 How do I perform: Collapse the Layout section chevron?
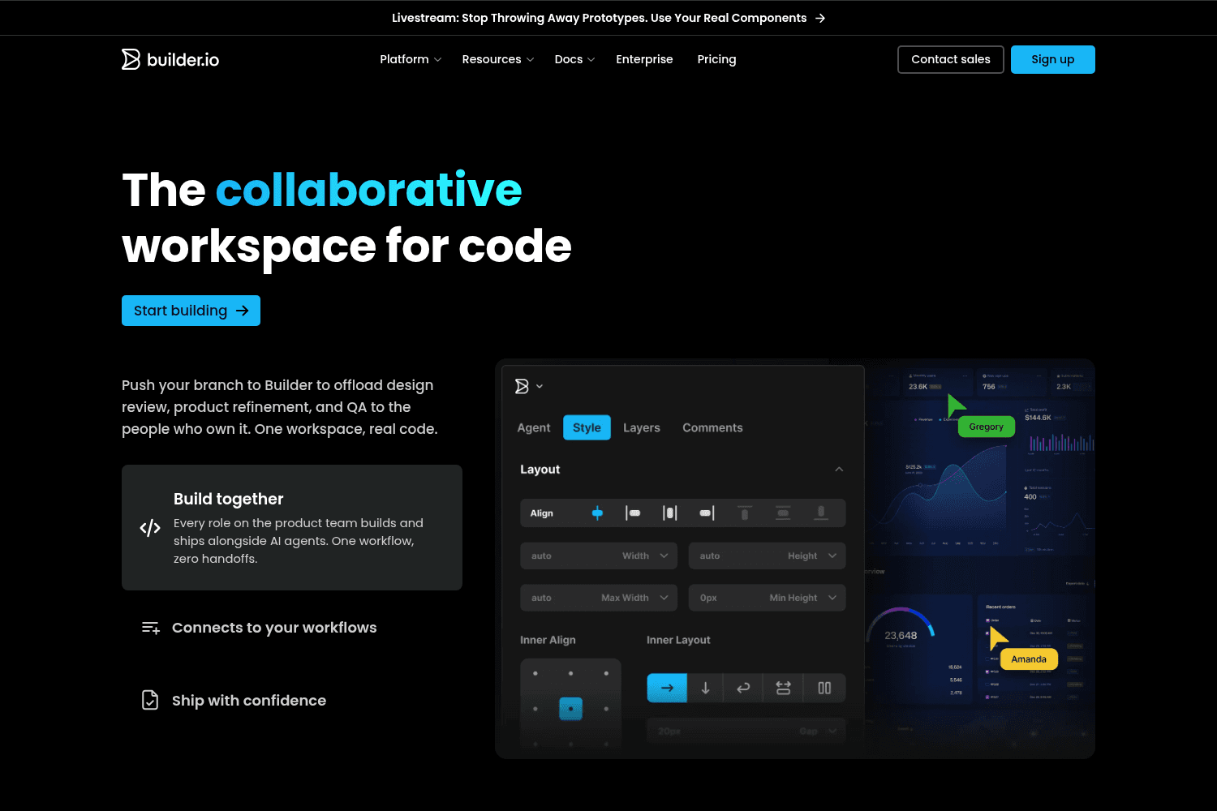click(x=839, y=470)
